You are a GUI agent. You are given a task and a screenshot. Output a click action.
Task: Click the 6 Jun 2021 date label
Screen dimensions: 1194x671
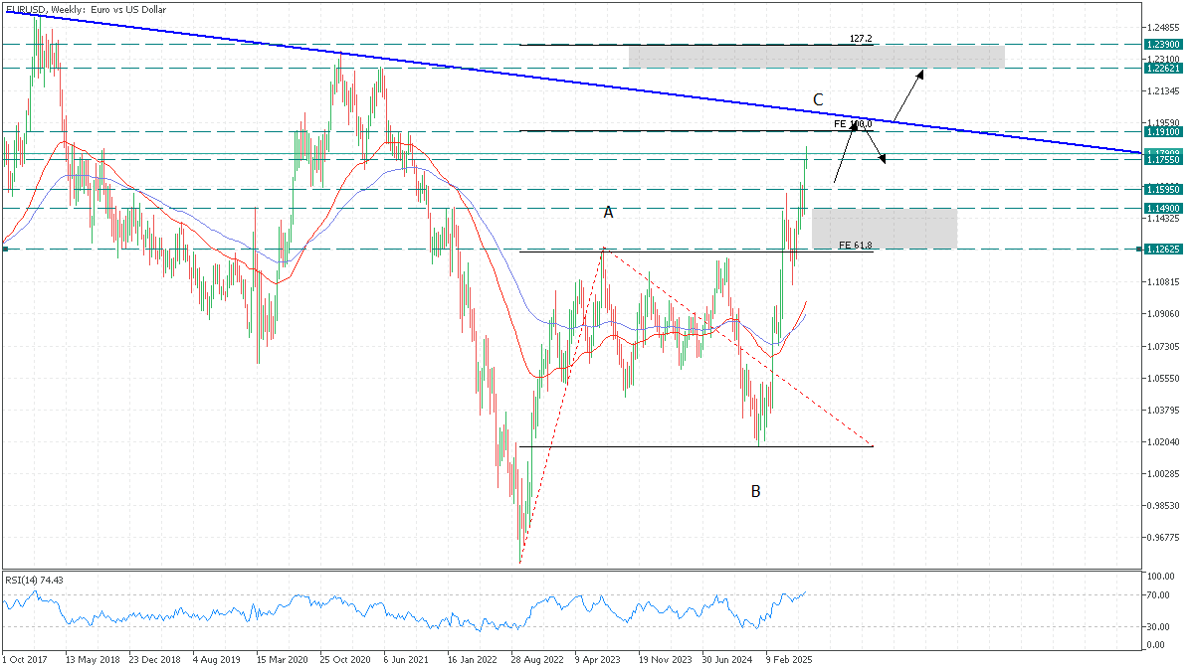[406, 659]
